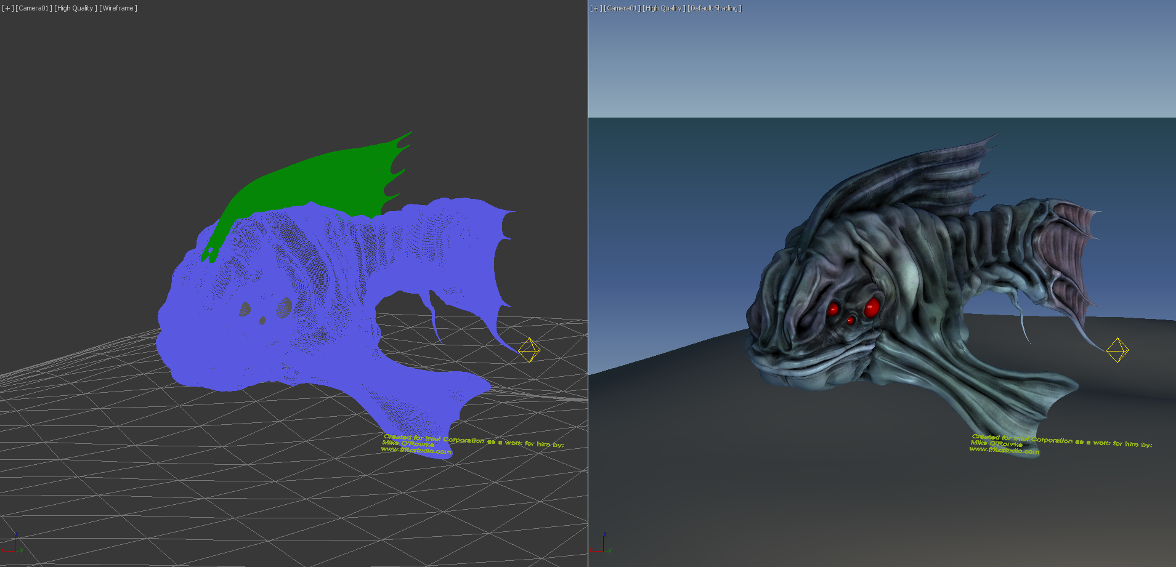Select the yellow light gizmo in shaded viewport
This screenshot has width=1176, height=567.
click(x=1117, y=350)
